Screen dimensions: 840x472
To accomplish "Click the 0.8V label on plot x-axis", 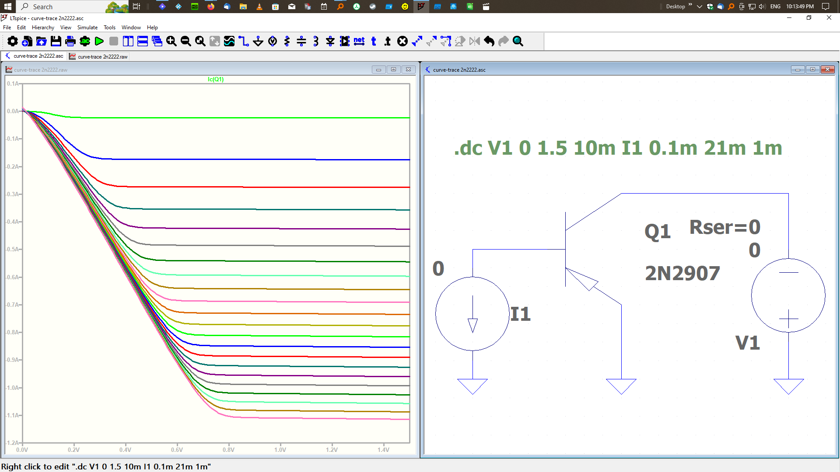I will coord(228,450).
